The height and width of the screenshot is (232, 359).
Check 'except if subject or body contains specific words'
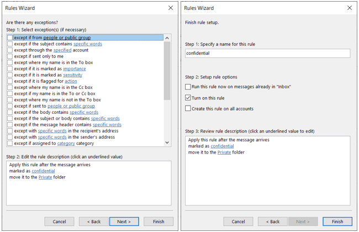pos(10,118)
